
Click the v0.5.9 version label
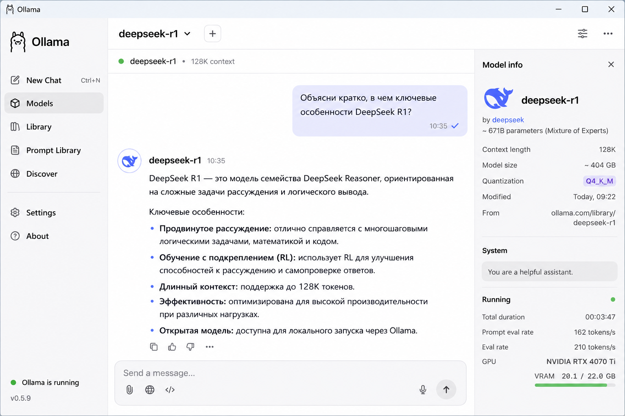point(20,398)
